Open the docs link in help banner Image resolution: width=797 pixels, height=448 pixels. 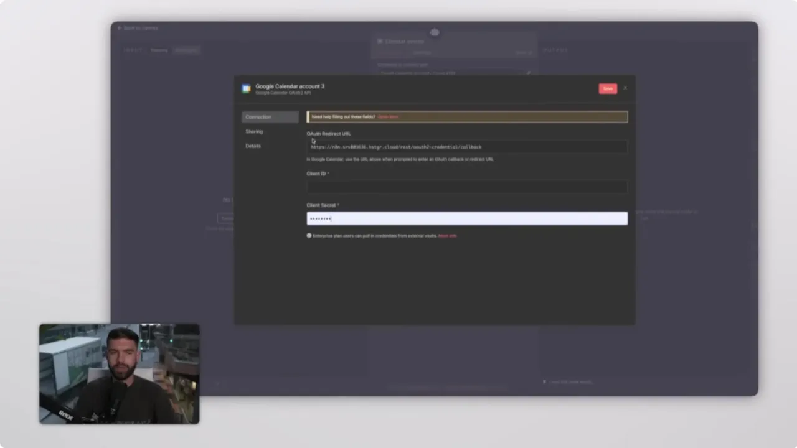[388, 117]
